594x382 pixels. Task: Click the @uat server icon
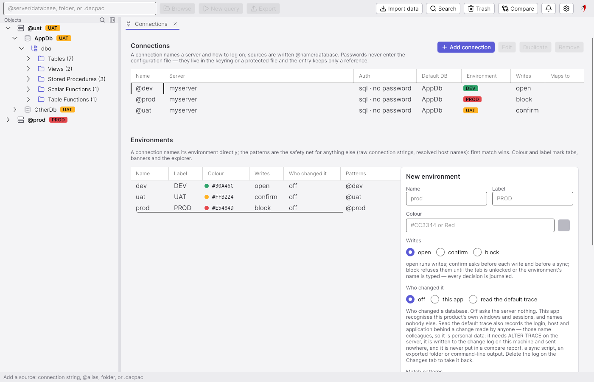(x=21, y=28)
